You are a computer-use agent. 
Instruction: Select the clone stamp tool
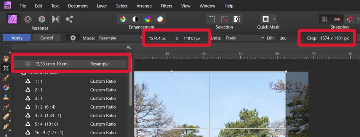tap(6, 97)
